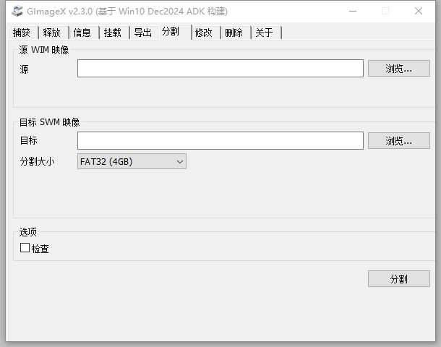Screen dimensions: 441x347
Task: Switch to the 捕获 tab
Action: 22,33
